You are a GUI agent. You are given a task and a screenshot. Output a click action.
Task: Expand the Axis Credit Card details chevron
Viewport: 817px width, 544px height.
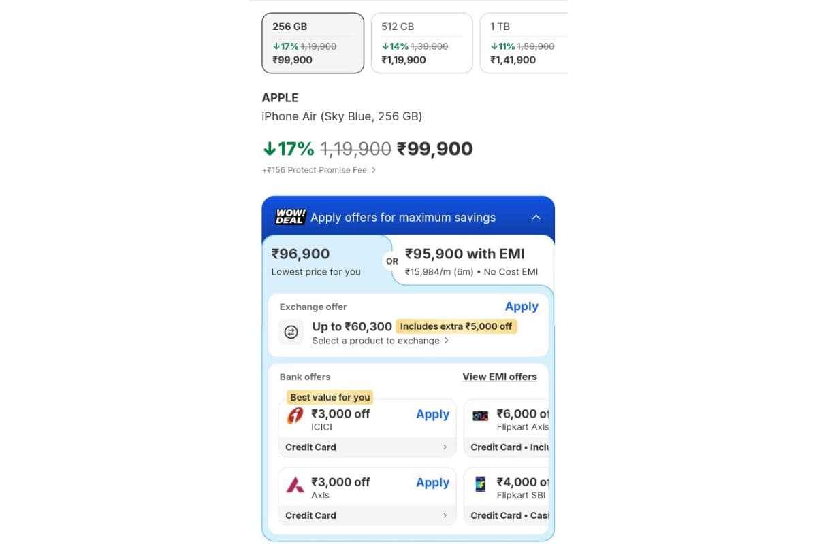coord(445,515)
